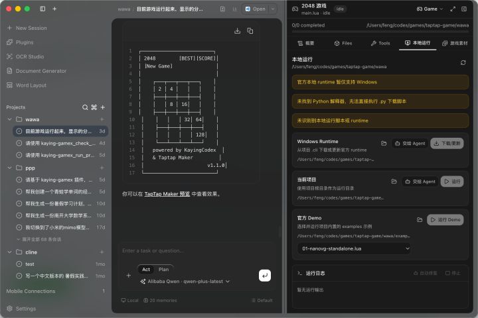478x318 pixels.
Task: Collapse the cline project folder
Action: (9, 252)
